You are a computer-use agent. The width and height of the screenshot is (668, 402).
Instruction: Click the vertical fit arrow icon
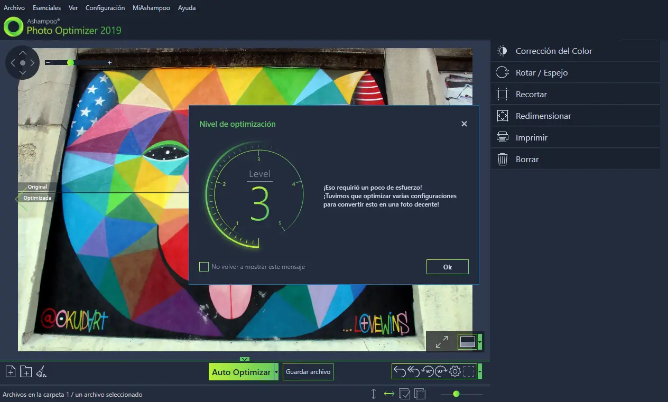pyautogui.click(x=374, y=394)
